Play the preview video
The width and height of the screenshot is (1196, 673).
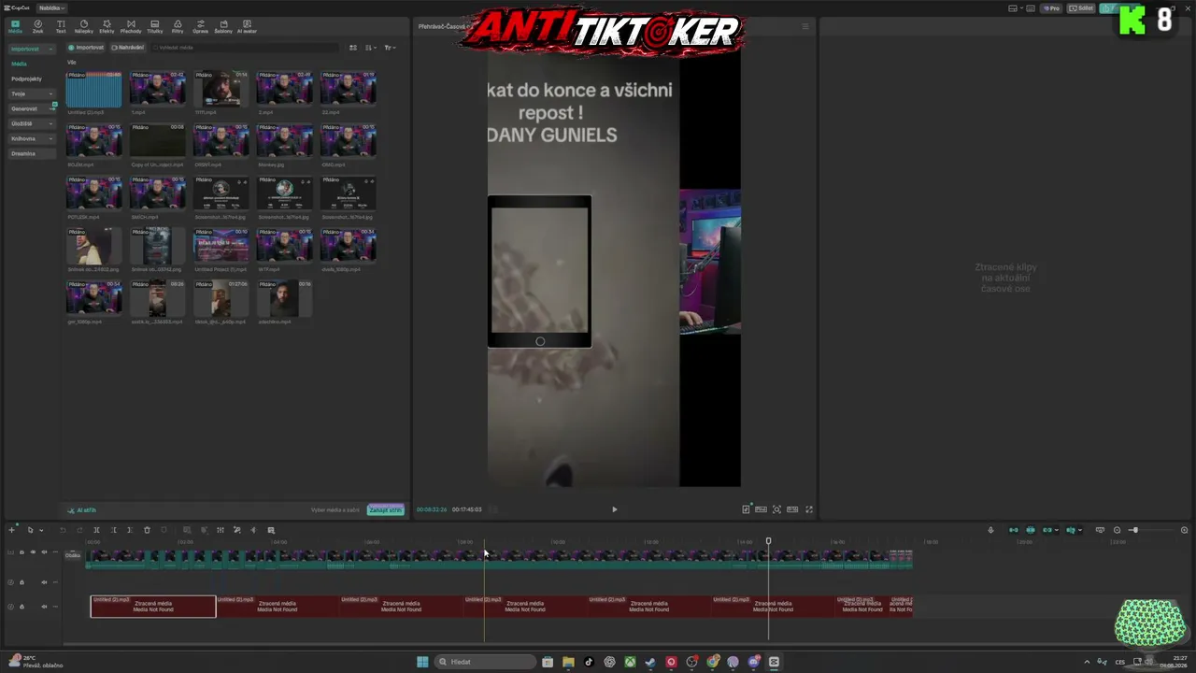point(614,509)
